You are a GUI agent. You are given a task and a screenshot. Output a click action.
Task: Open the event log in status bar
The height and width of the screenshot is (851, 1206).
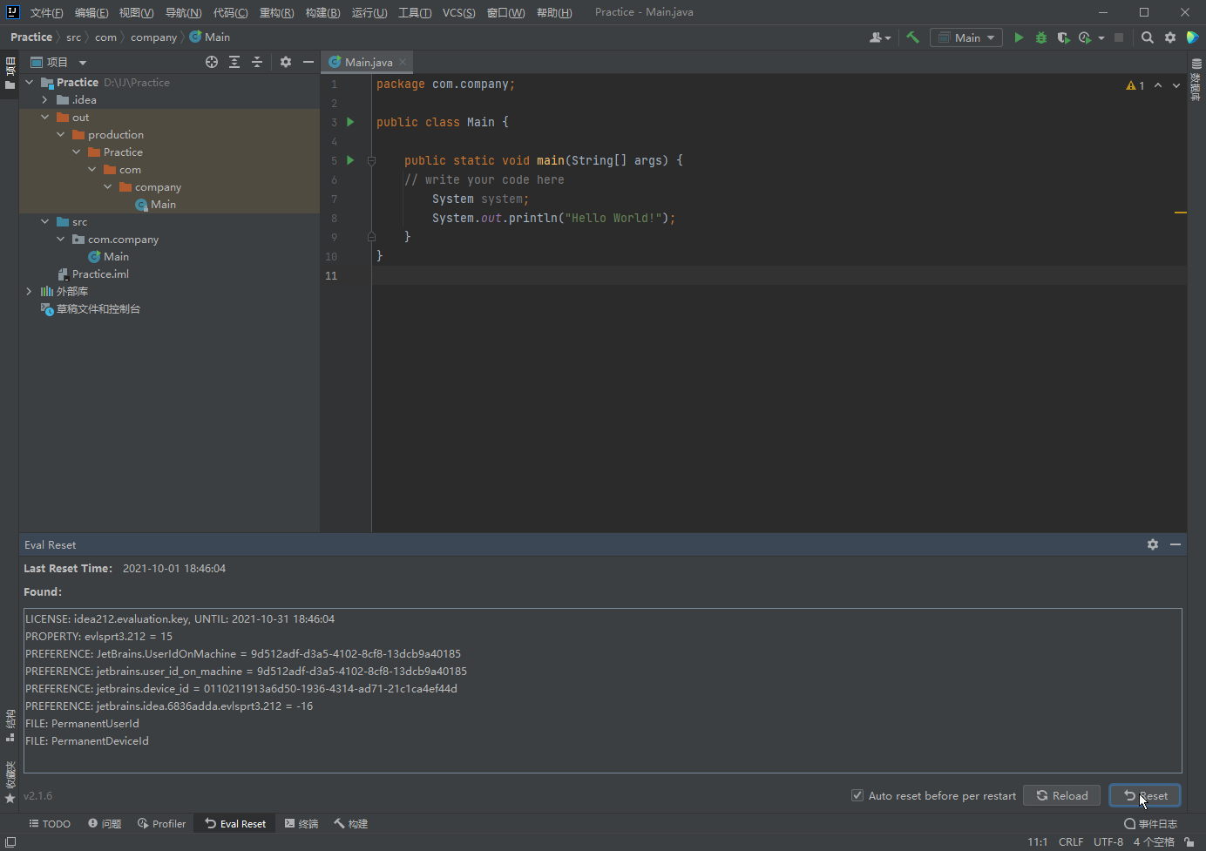(1151, 823)
